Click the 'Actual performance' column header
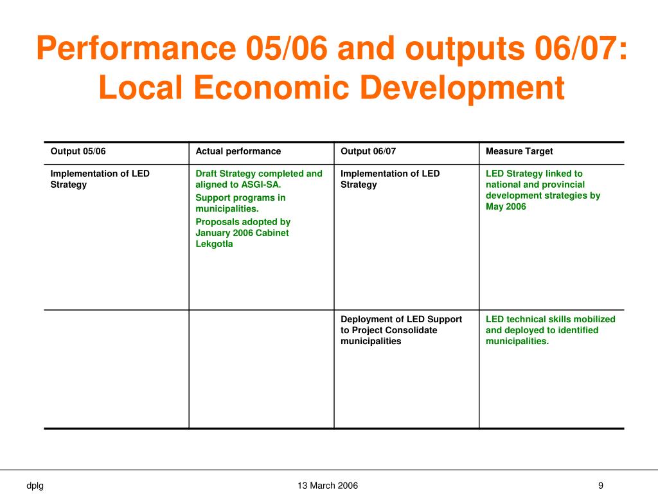 [x=238, y=151]
